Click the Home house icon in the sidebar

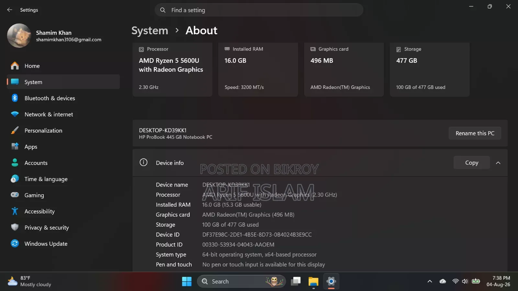(15, 66)
